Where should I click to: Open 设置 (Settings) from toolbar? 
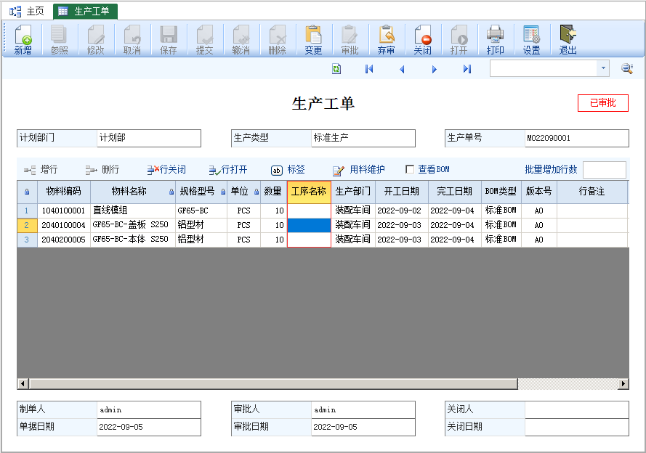point(531,39)
